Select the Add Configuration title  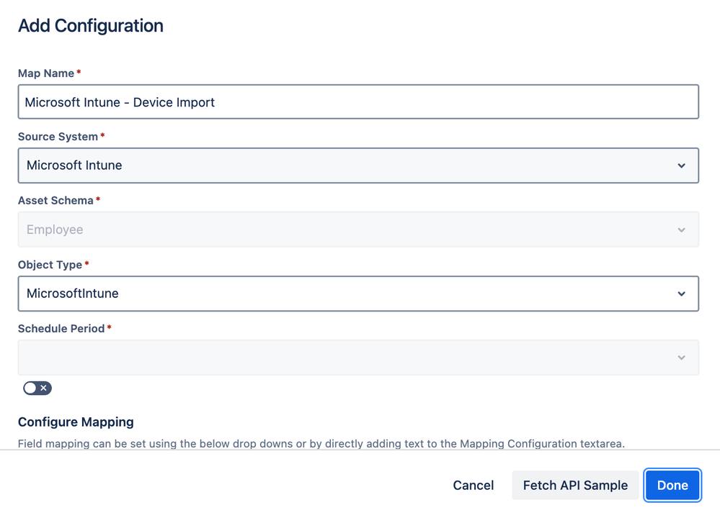coord(90,25)
